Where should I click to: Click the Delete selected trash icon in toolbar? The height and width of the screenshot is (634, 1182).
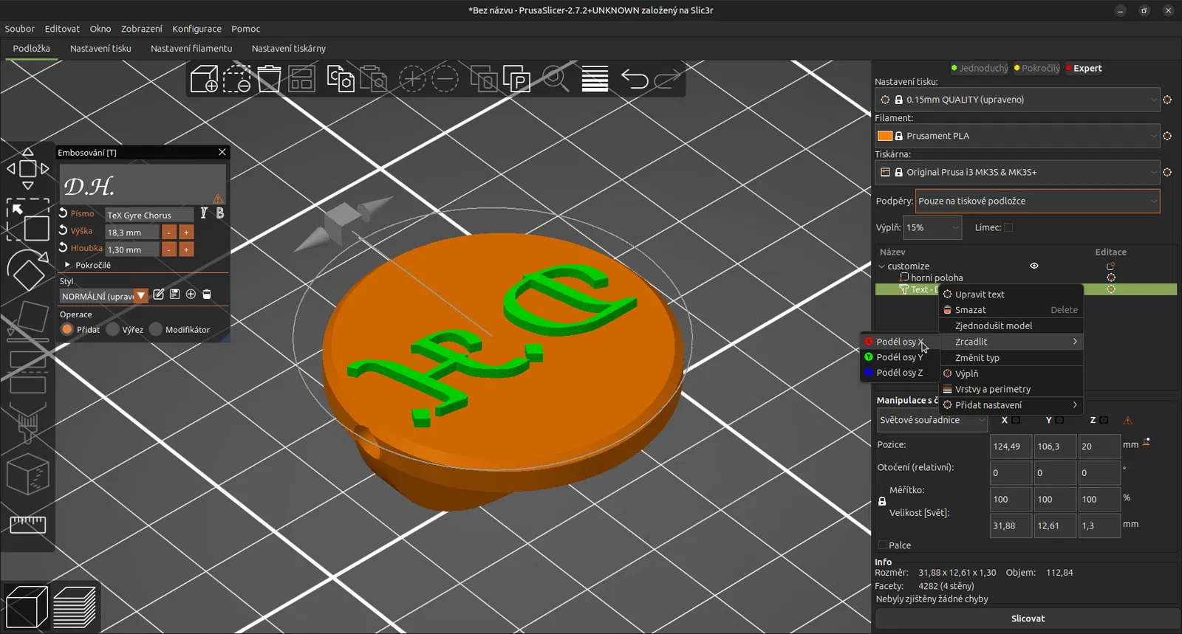[x=269, y=78]
